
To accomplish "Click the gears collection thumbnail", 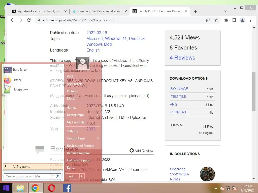I will (x=207, y=174).
